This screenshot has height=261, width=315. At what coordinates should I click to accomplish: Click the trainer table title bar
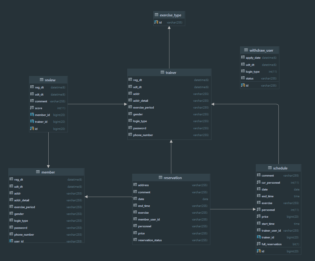[169, 72]
